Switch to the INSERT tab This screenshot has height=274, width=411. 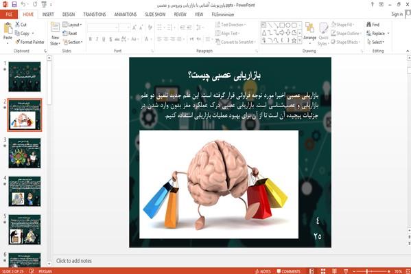coord(48,14)
